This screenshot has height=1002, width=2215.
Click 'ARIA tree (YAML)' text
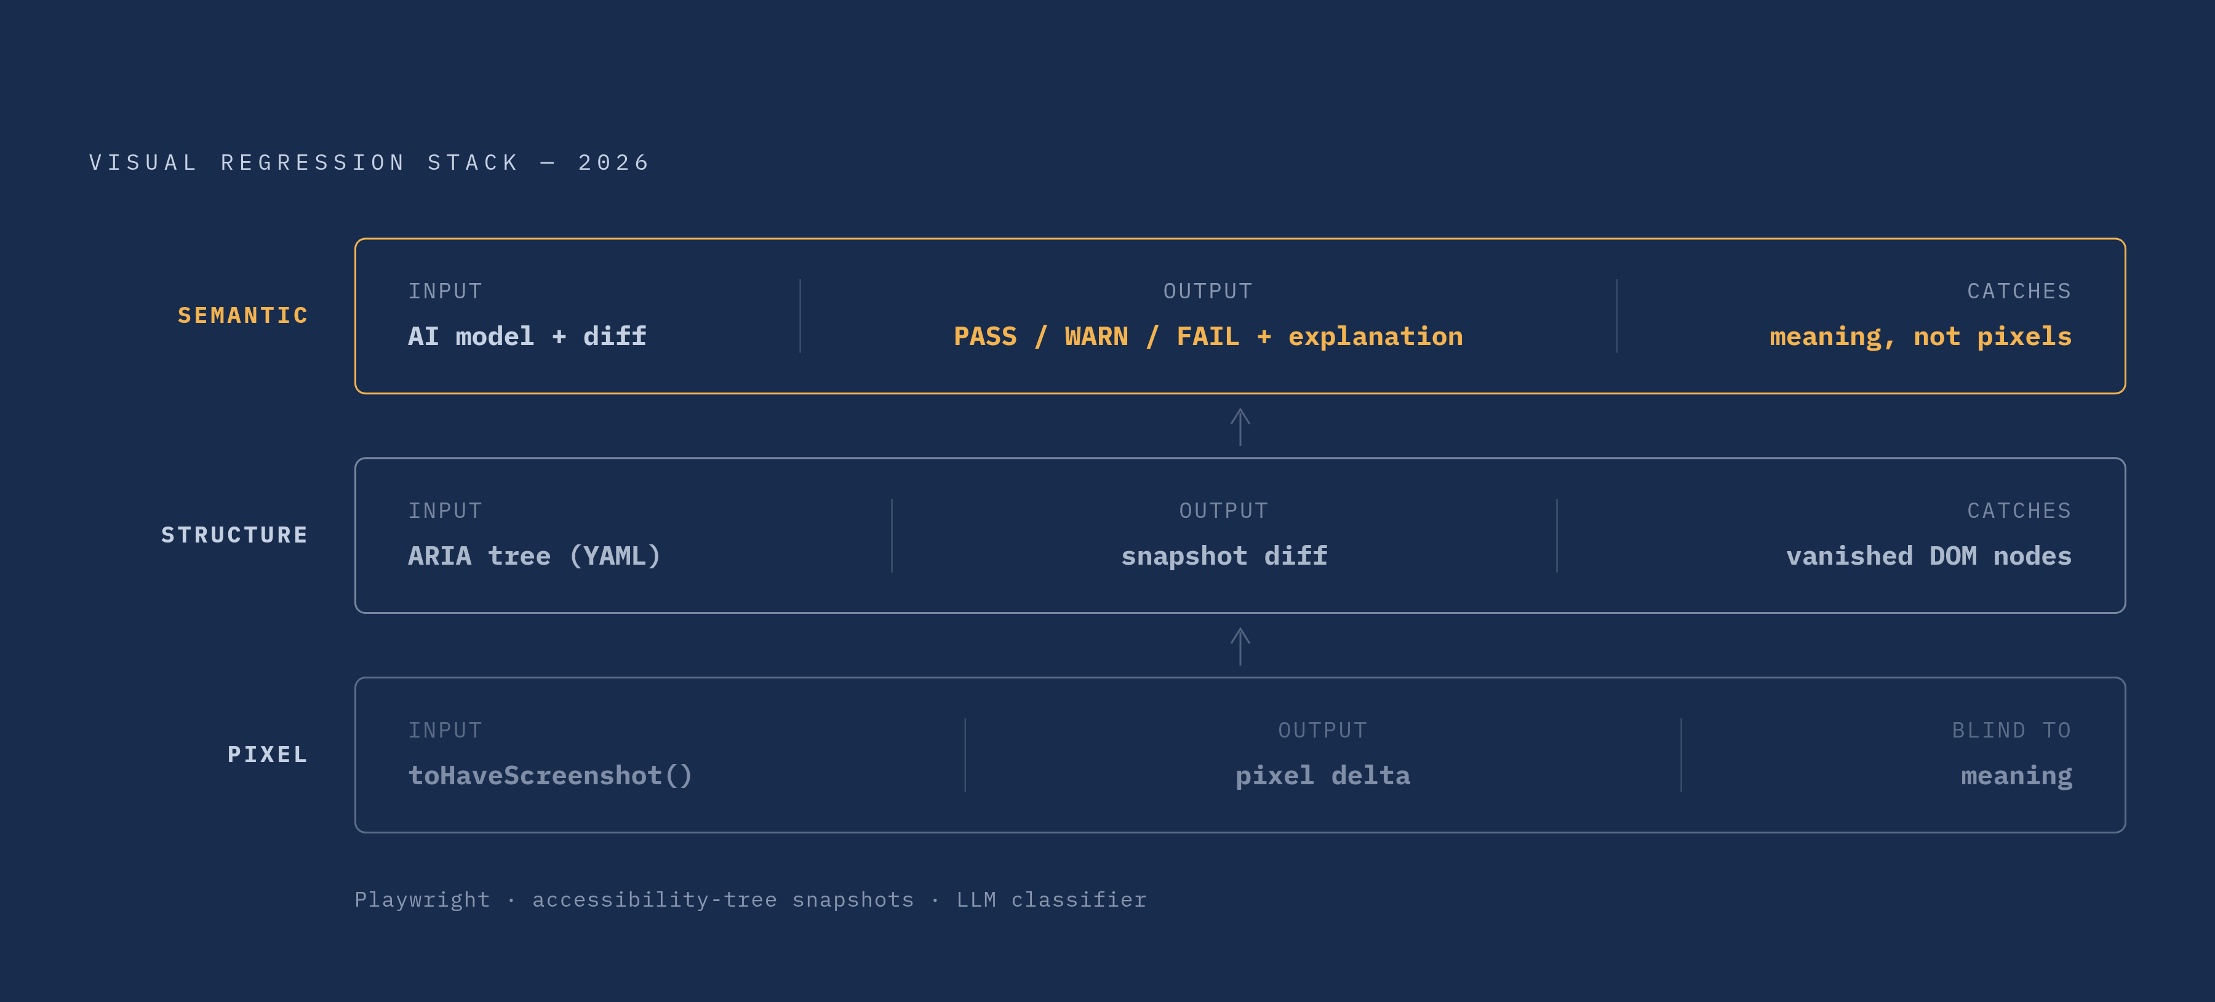pyautogui.click(x=534, y=556)
